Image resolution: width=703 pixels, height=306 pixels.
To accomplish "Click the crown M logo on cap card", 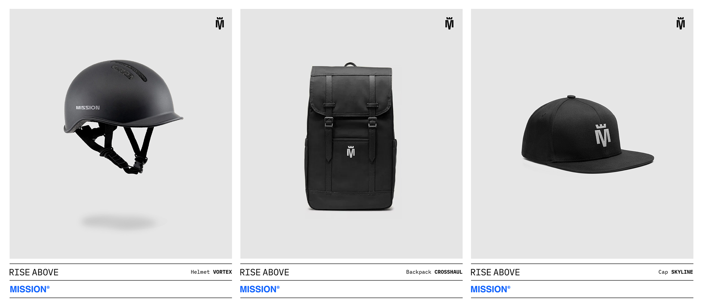I will pyautogui.click(x=680, y=23).
